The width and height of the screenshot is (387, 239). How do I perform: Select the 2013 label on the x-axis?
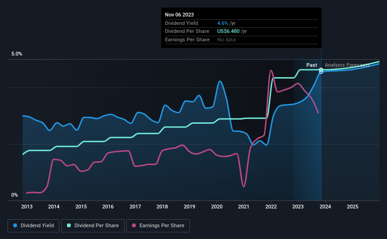(x=27, y=207)
